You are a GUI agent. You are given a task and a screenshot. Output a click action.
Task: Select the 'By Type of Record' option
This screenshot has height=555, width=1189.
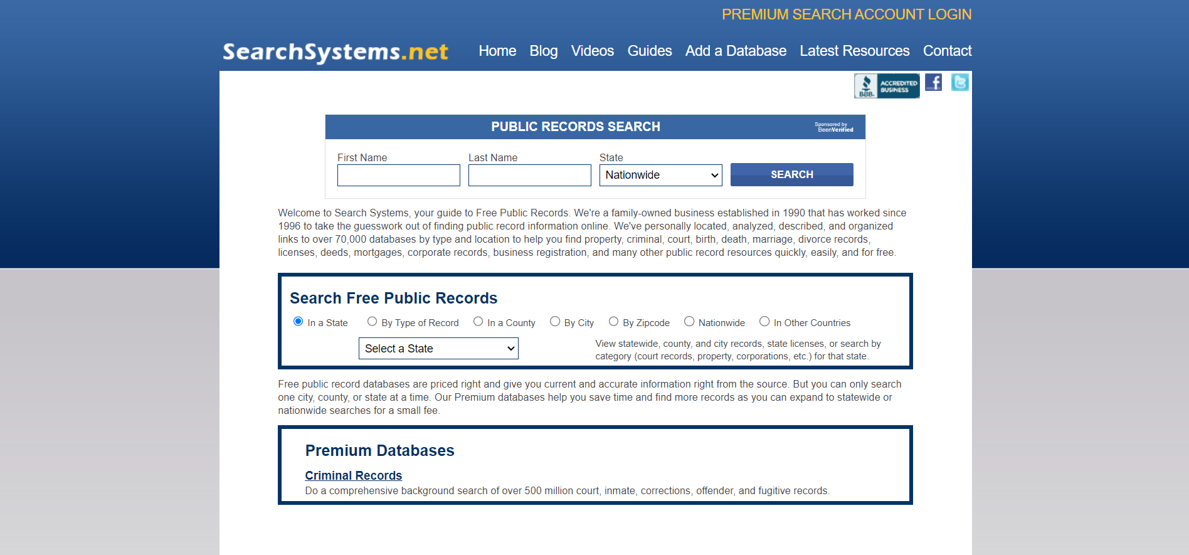point(373,322)
